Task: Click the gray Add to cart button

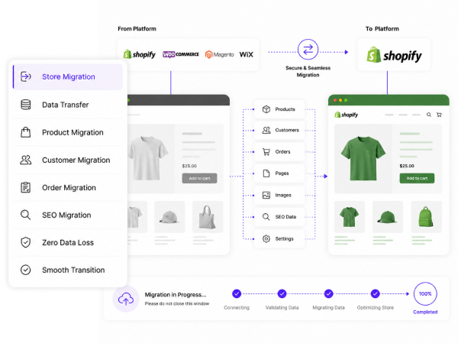Action: point(199,178)
